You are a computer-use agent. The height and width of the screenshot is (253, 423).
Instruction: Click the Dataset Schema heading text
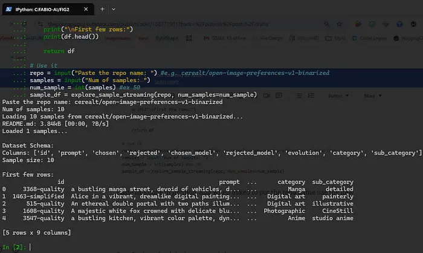coord(26,146)
